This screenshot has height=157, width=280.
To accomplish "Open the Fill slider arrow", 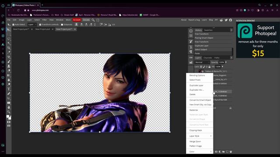I will (223, 67).
